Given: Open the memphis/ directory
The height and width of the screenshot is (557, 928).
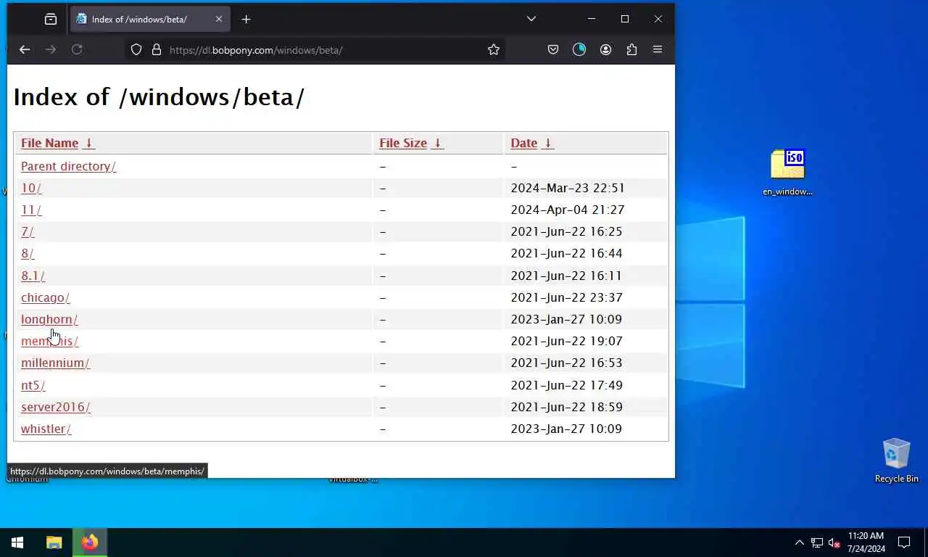Looking at the screenshot, I should (49, 341).
